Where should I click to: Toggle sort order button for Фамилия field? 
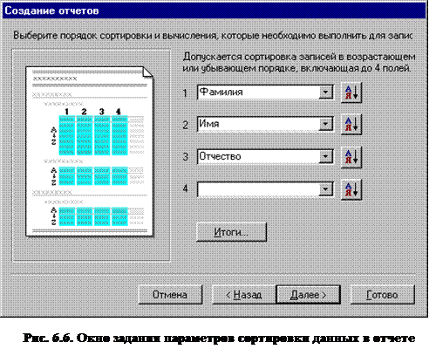pyautogui.click(x=351, y=92)
